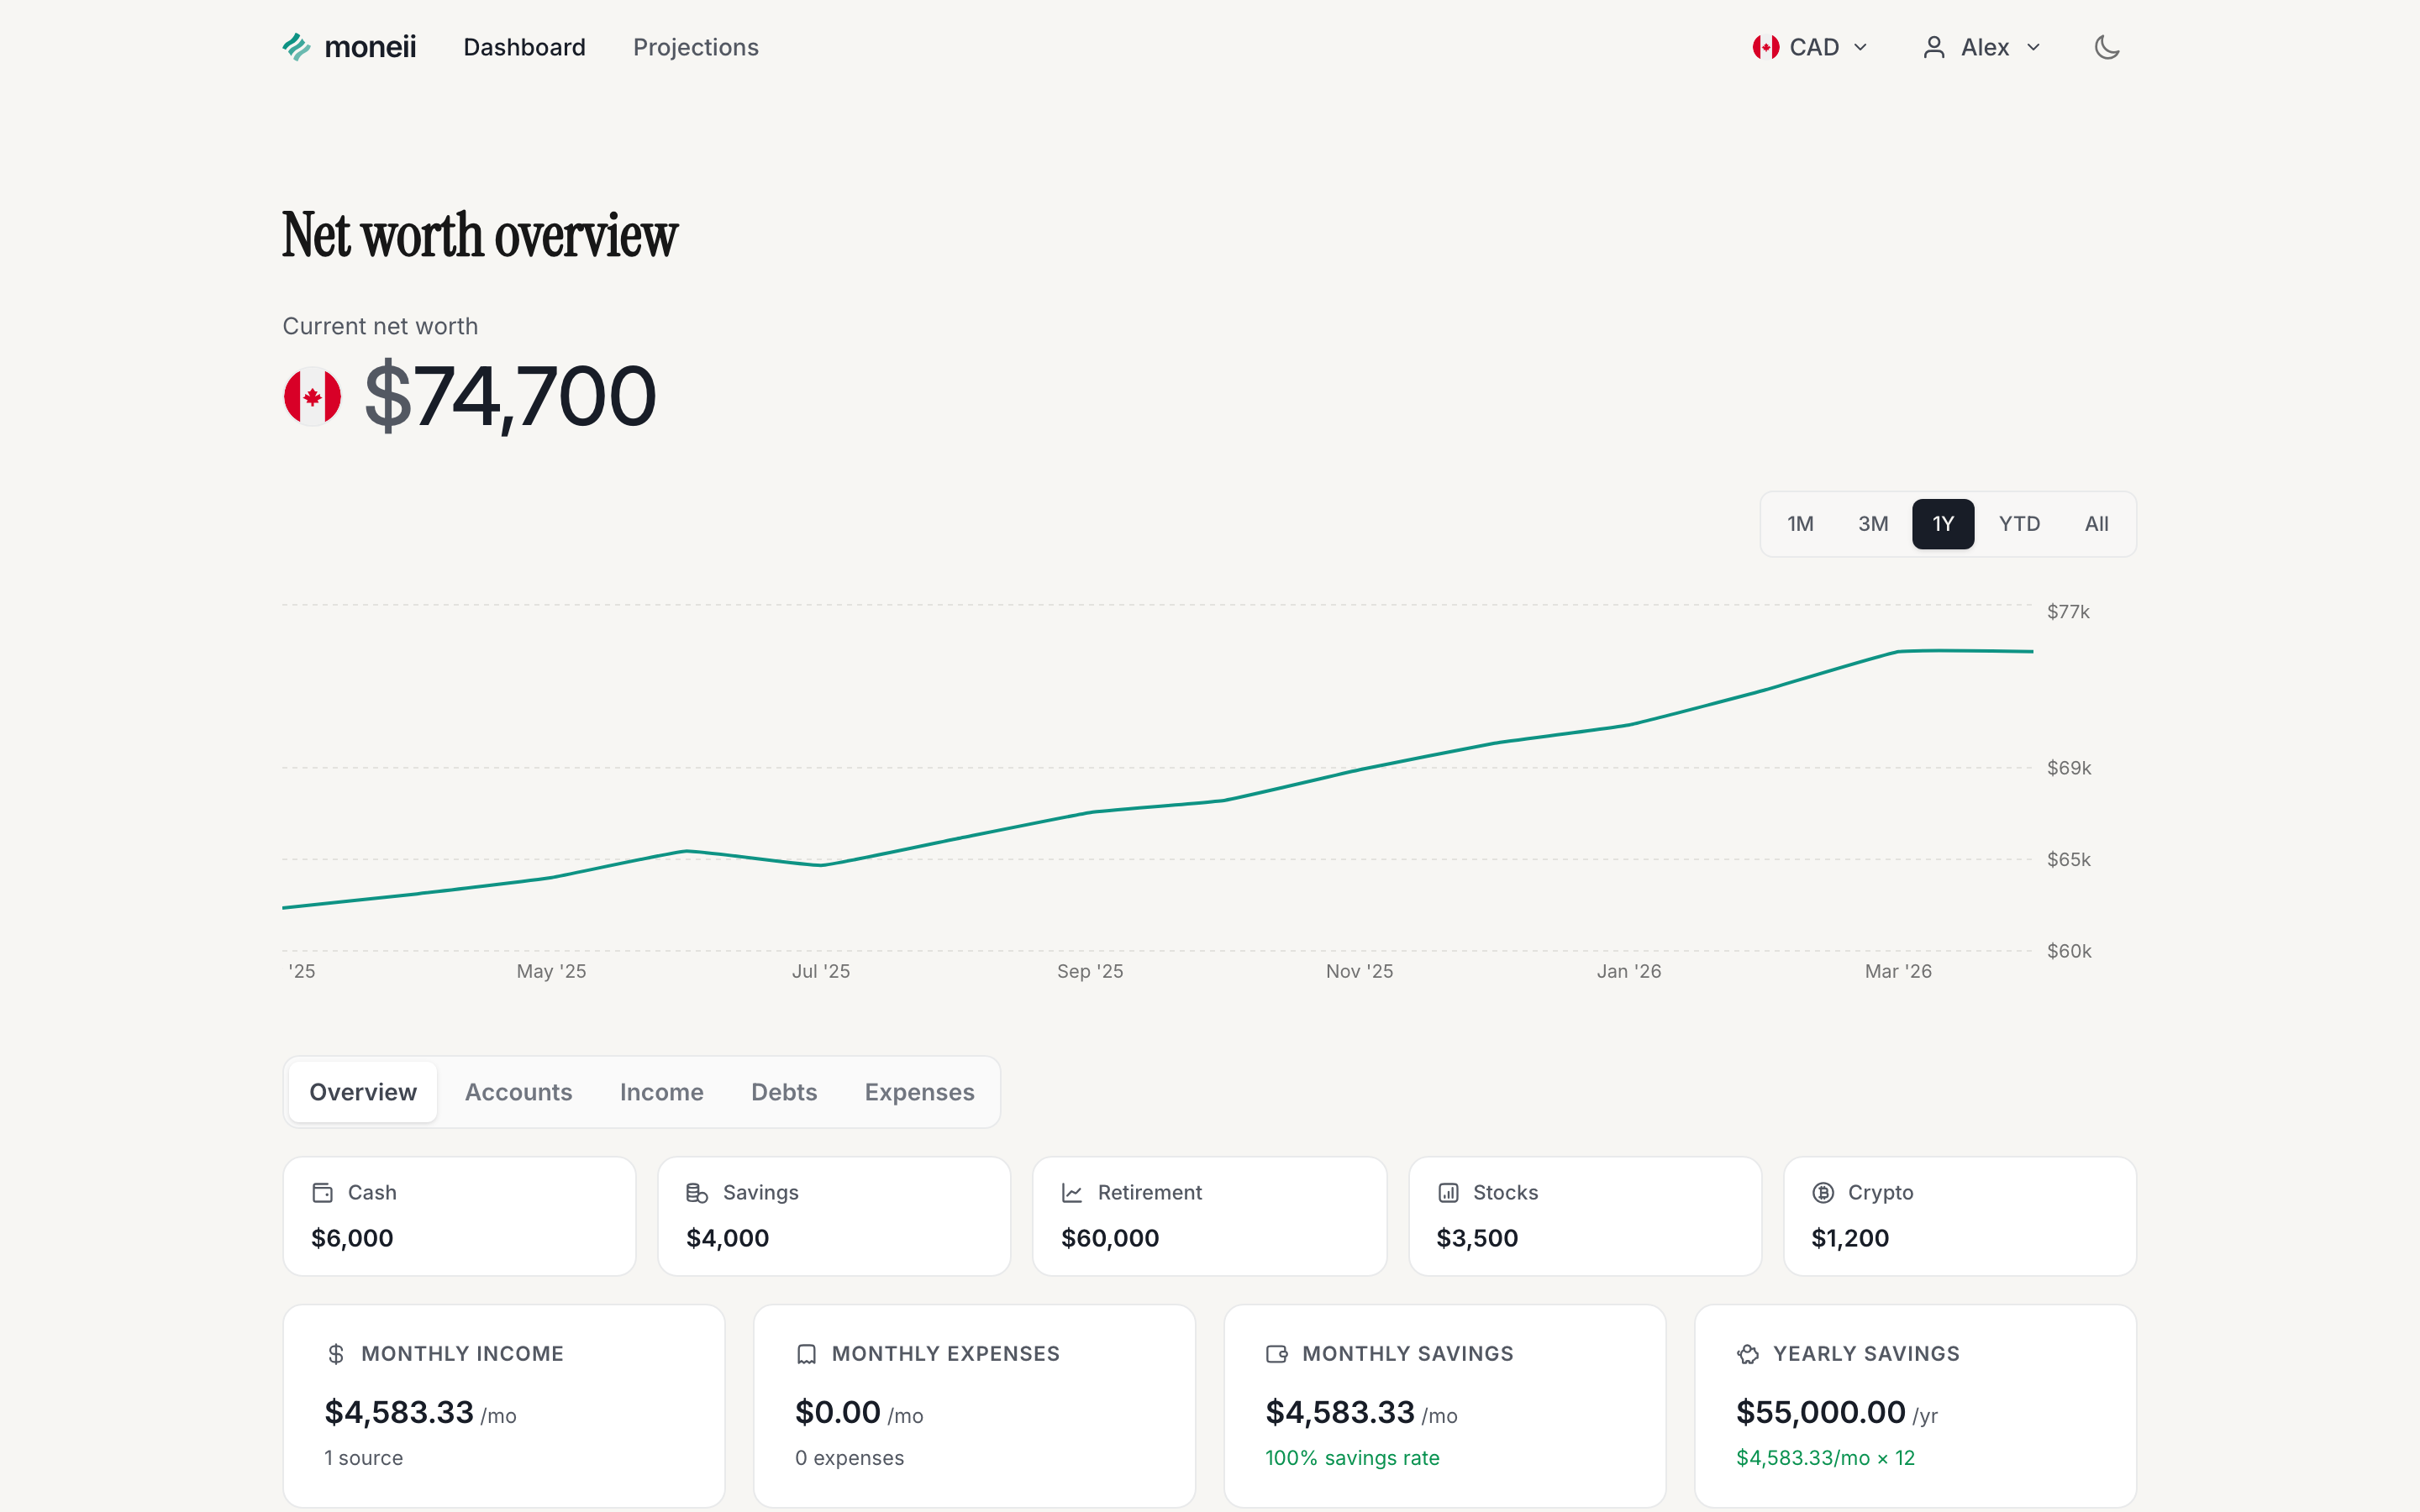Viewport: 2420px width, 1512px height.
Task: Click the moneii leaf logo icon
Action: [296, 46]
